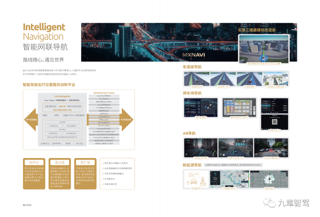This screenshot has height=217, width=320.
Task: Open the 车道级定位 lane thumbnail
Action: (197, 79)
